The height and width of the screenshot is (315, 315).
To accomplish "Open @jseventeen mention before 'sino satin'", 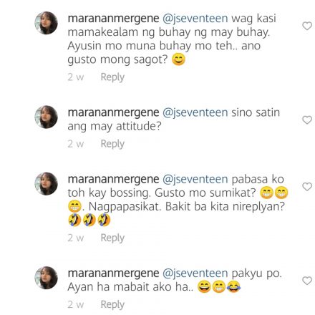I will (195, 113).
